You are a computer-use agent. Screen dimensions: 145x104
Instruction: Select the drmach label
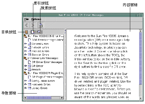[x=36, y=70]
